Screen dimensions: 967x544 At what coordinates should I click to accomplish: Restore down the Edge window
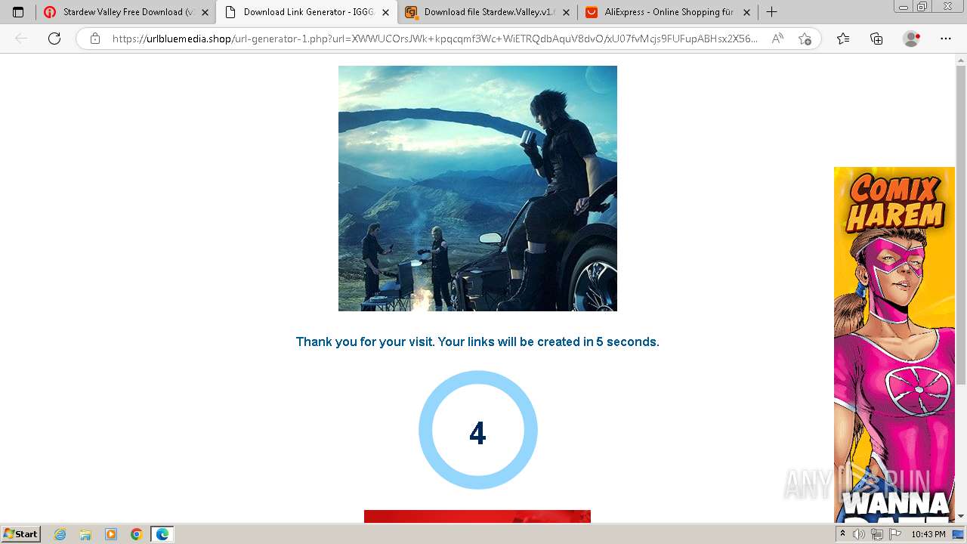(x=922, y=7)
